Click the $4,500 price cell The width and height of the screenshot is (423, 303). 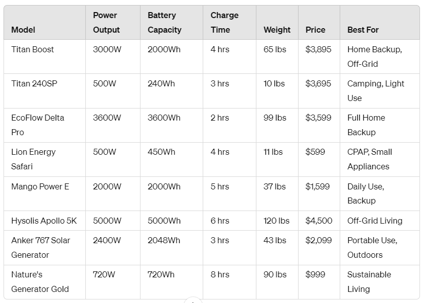tap(319, 221)
